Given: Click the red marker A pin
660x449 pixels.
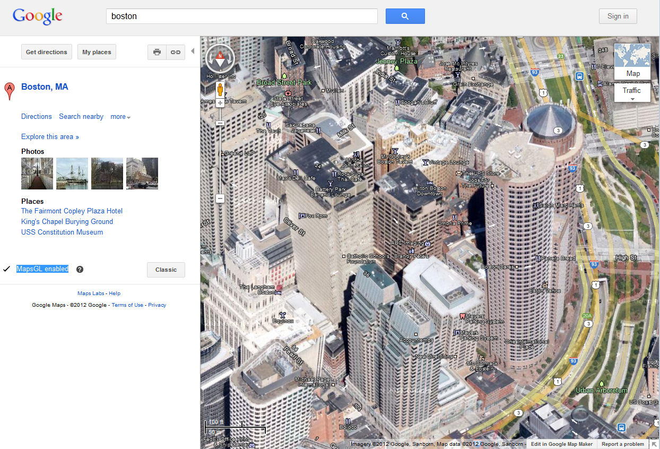Looking at the screenshot, I should click(x=9, y=91).
